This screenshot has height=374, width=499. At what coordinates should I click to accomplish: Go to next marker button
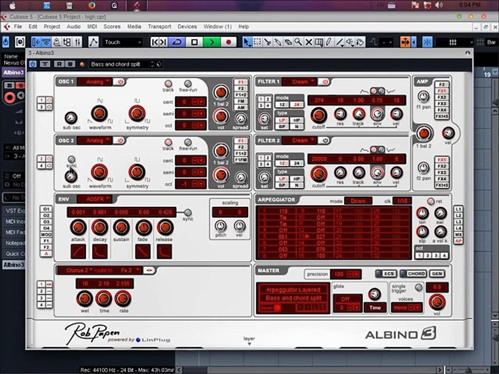click(163, 42)
